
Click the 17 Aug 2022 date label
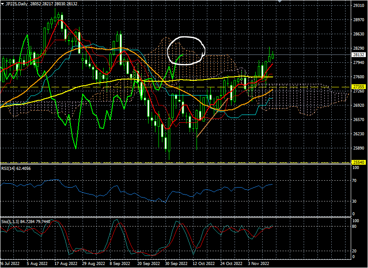coord(66,264)
